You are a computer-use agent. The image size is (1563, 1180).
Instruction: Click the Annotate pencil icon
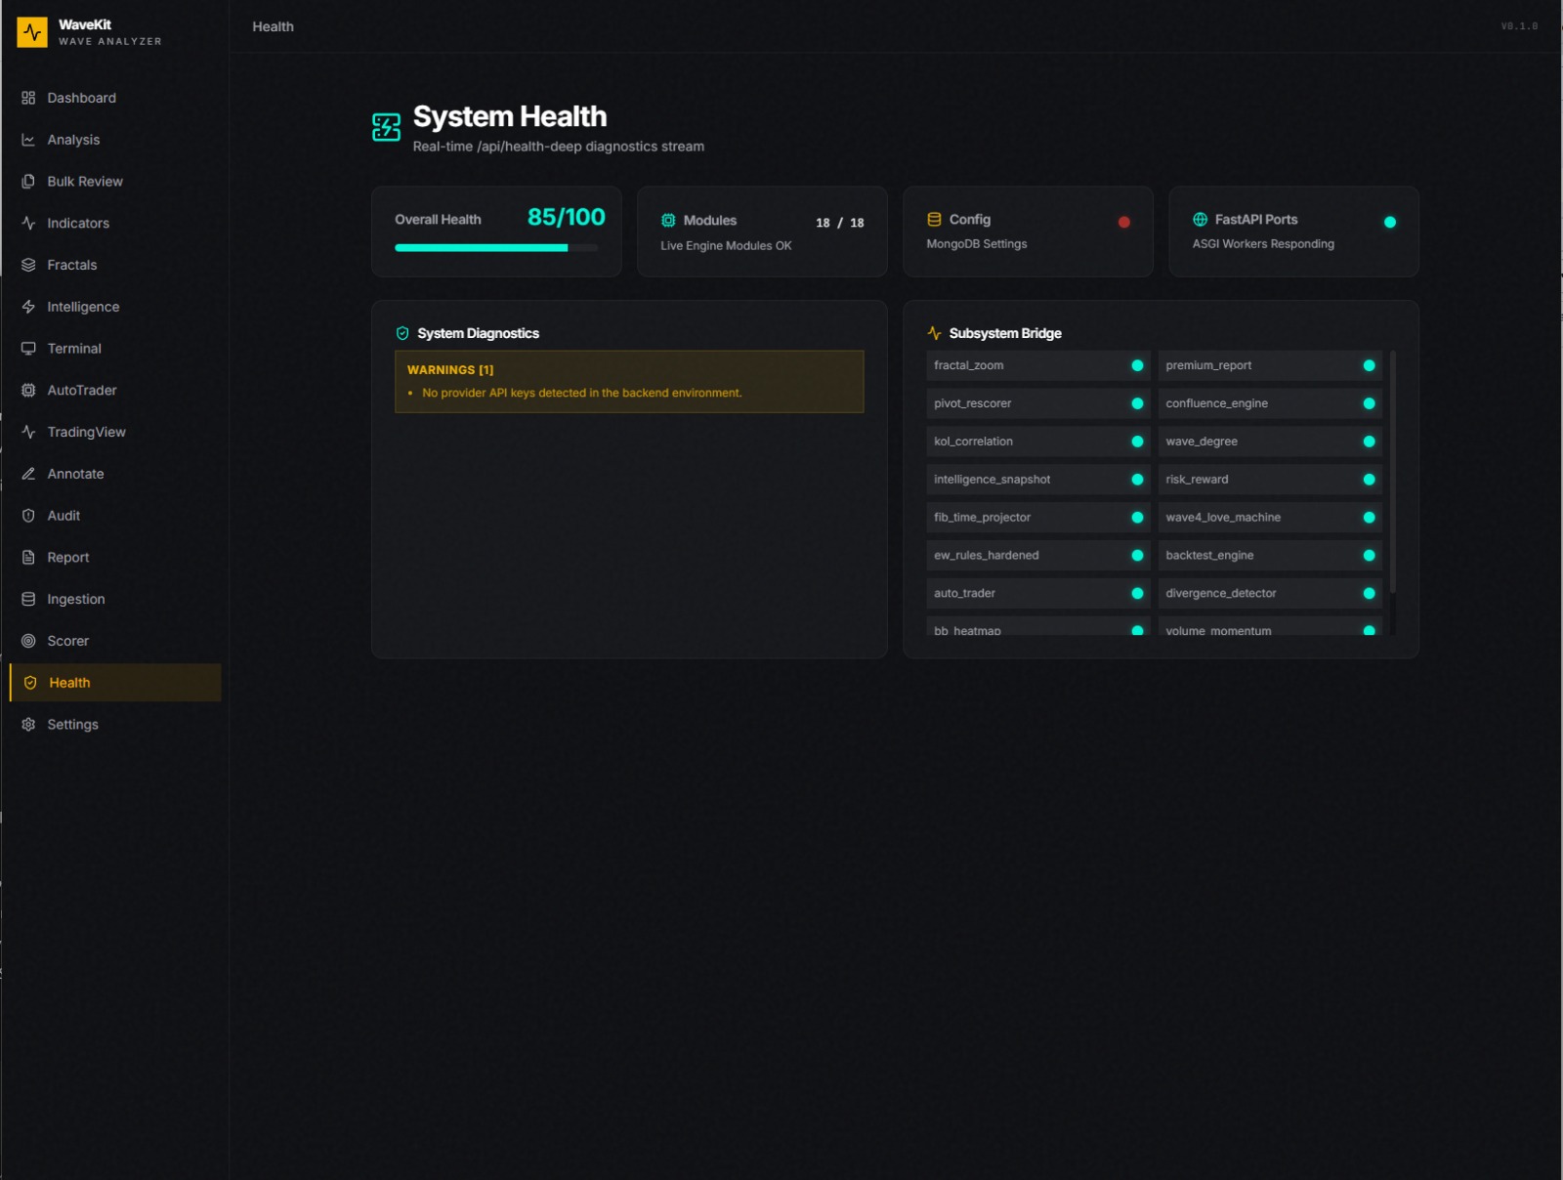pyautogui.click(x=28, y=474)
